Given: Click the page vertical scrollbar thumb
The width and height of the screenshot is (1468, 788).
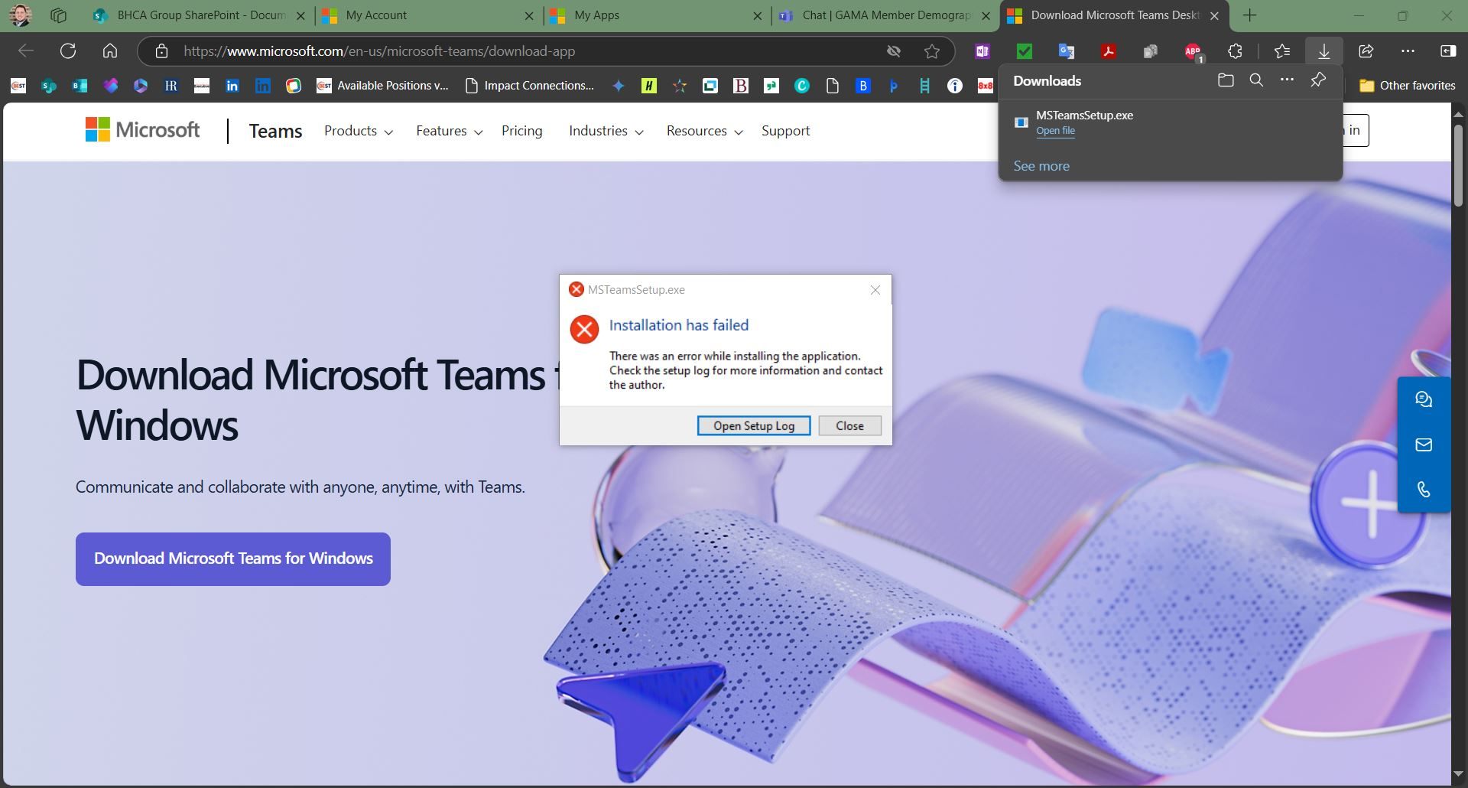Looking at the screenshot, I should click(x=1458, y=164).
